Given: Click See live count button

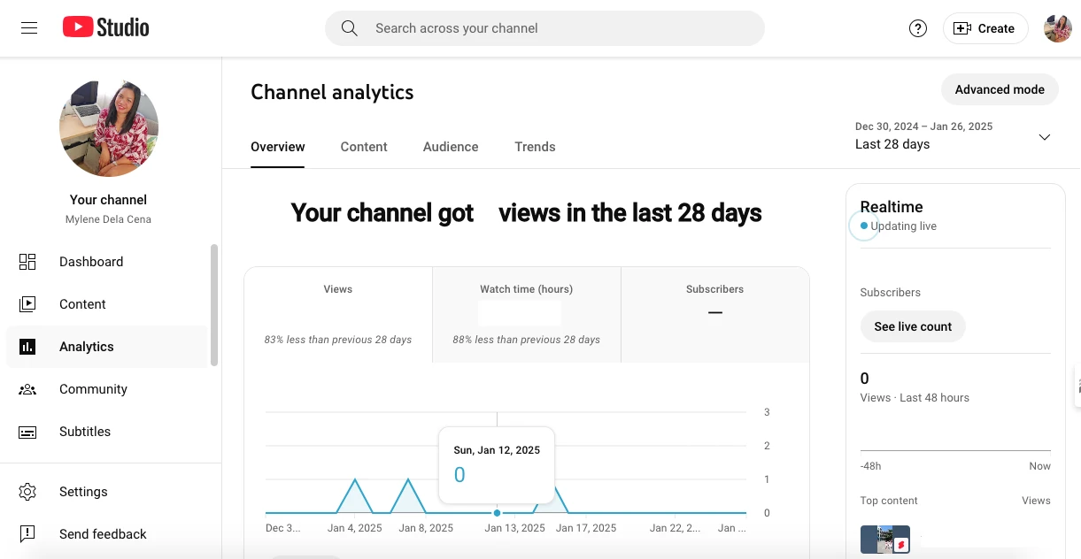Looking at the screenshot, I should click(x=913, y=326).
